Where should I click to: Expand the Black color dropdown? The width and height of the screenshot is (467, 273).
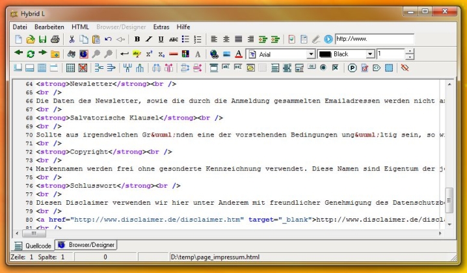click(370, 54)
